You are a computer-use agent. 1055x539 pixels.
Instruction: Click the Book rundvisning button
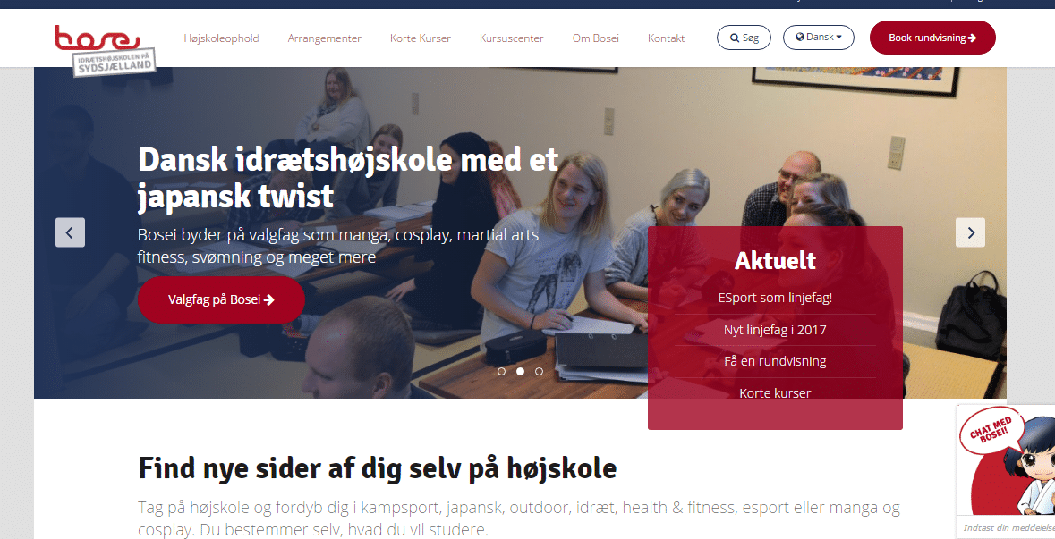click(932, 38)
